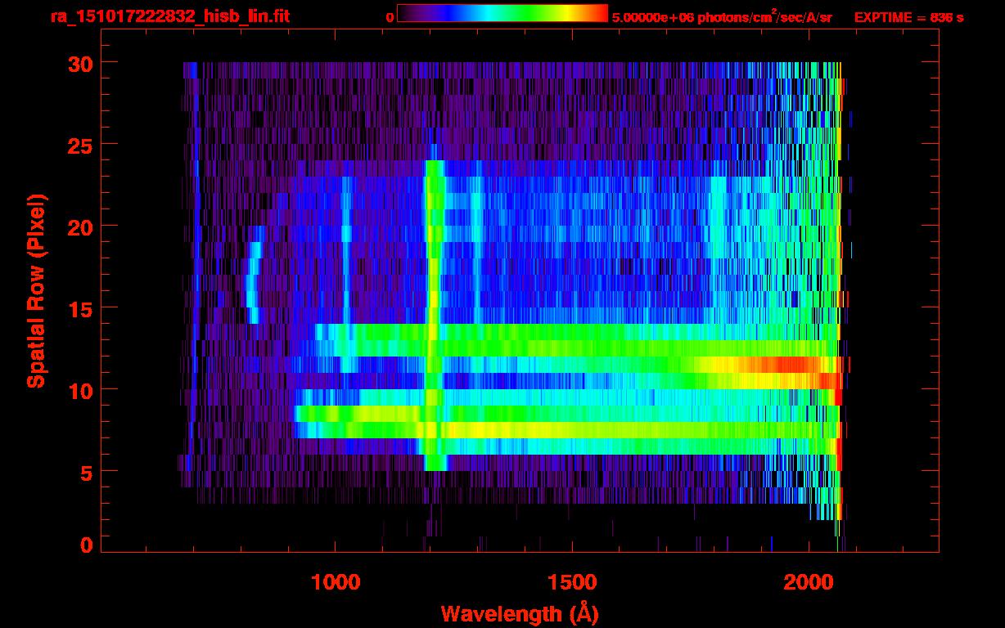The width and height of the screenshot is (1005, 628).
Task: Click the ra_151017222832_hisb_lin.fit filename title
Action: pyautogui.click(x=169, y=16)
